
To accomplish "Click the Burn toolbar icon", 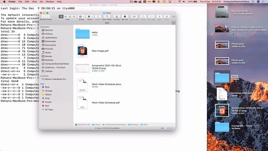I will [167, 17].
